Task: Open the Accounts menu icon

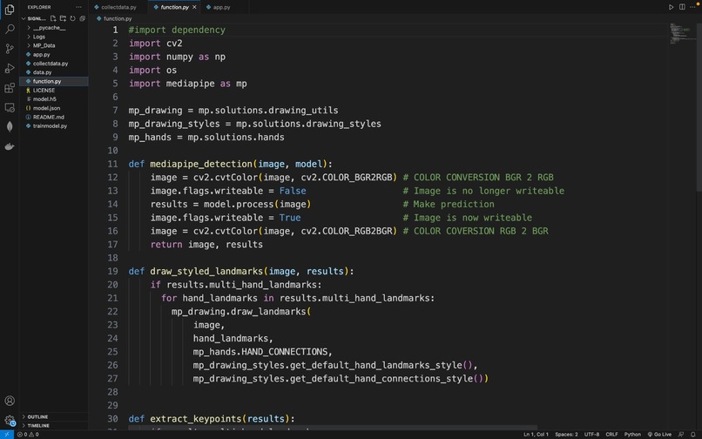Action: [10, 401]
